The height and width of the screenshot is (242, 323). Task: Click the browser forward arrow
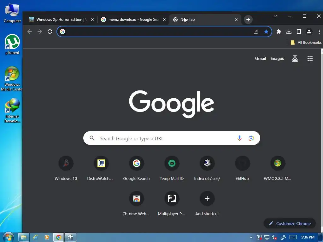[40, 32]
